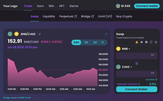
Task: Switch tokens with the down arrow button
Action: click(x=137, y=63)
